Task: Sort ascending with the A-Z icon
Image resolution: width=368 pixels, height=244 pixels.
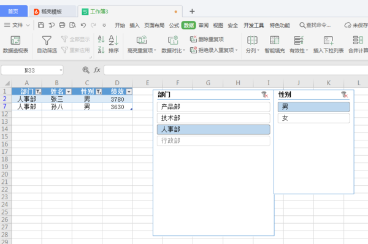Action: pyautogui.click(x=101, y=39)
